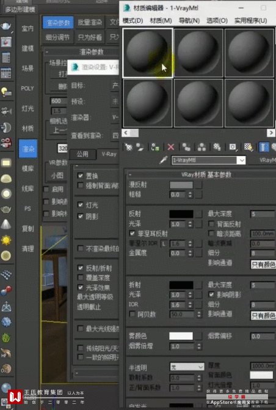Click the white cone spotlight icon
Viewport: 276px width, 410px height.
5,224
